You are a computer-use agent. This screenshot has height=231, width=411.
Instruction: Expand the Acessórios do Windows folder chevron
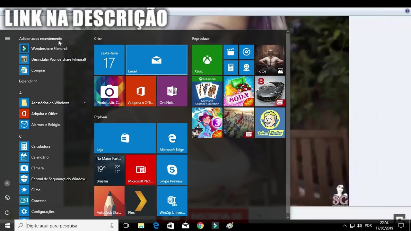(x=85, y=103)
